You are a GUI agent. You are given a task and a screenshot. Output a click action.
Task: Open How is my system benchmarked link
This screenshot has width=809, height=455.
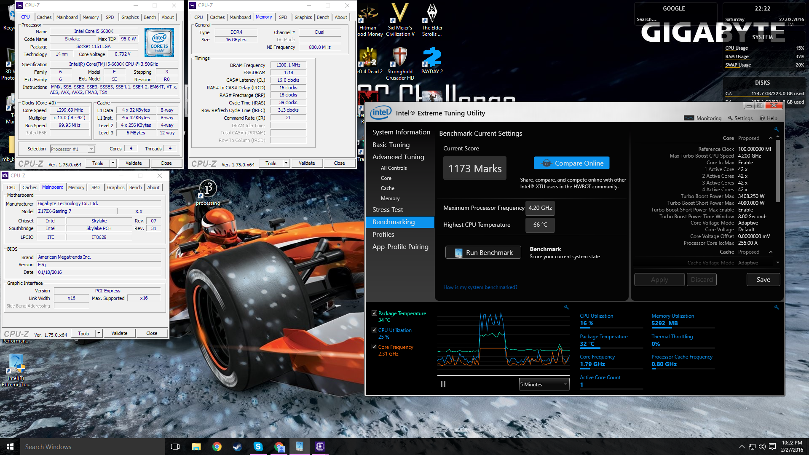click(480, 287)
